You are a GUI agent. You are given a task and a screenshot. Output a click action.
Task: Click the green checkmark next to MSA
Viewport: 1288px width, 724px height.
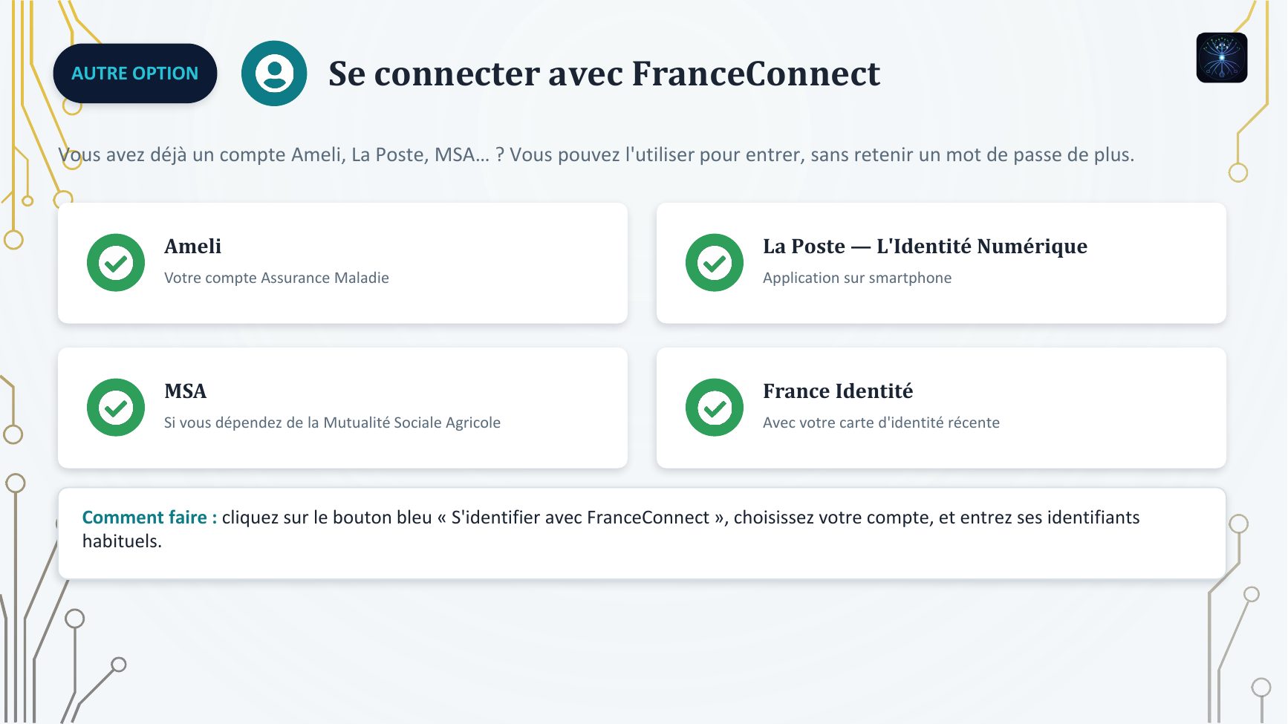coord(116,408)
